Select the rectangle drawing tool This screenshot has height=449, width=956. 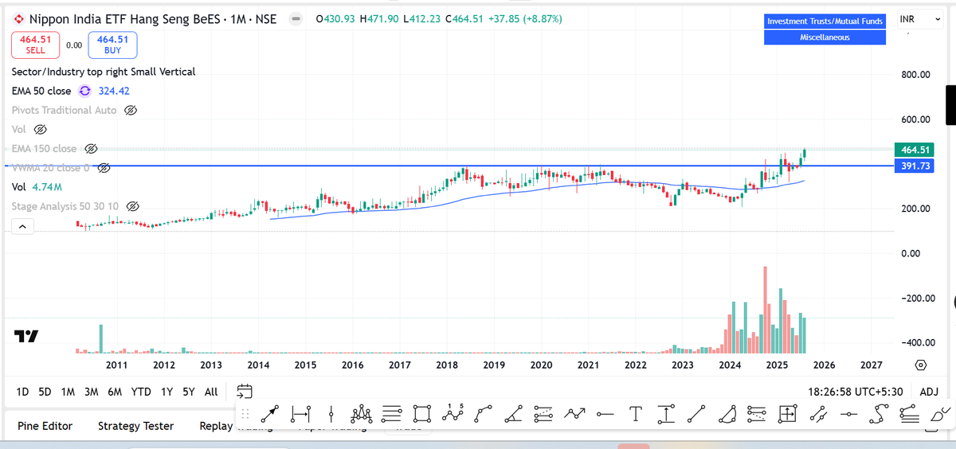point(421,413)
